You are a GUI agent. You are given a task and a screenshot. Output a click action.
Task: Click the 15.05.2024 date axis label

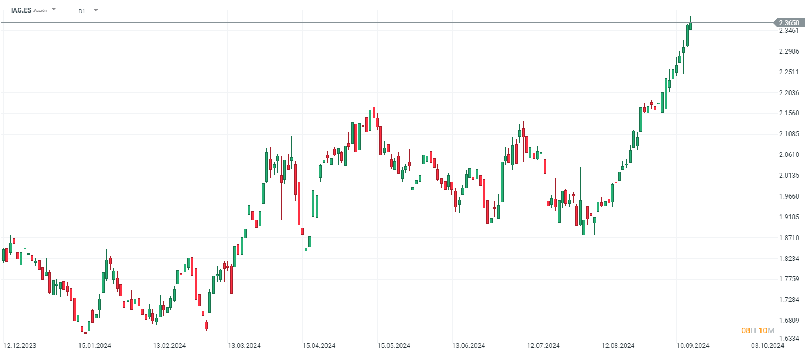pyautogui.click(x=393, y=346)
